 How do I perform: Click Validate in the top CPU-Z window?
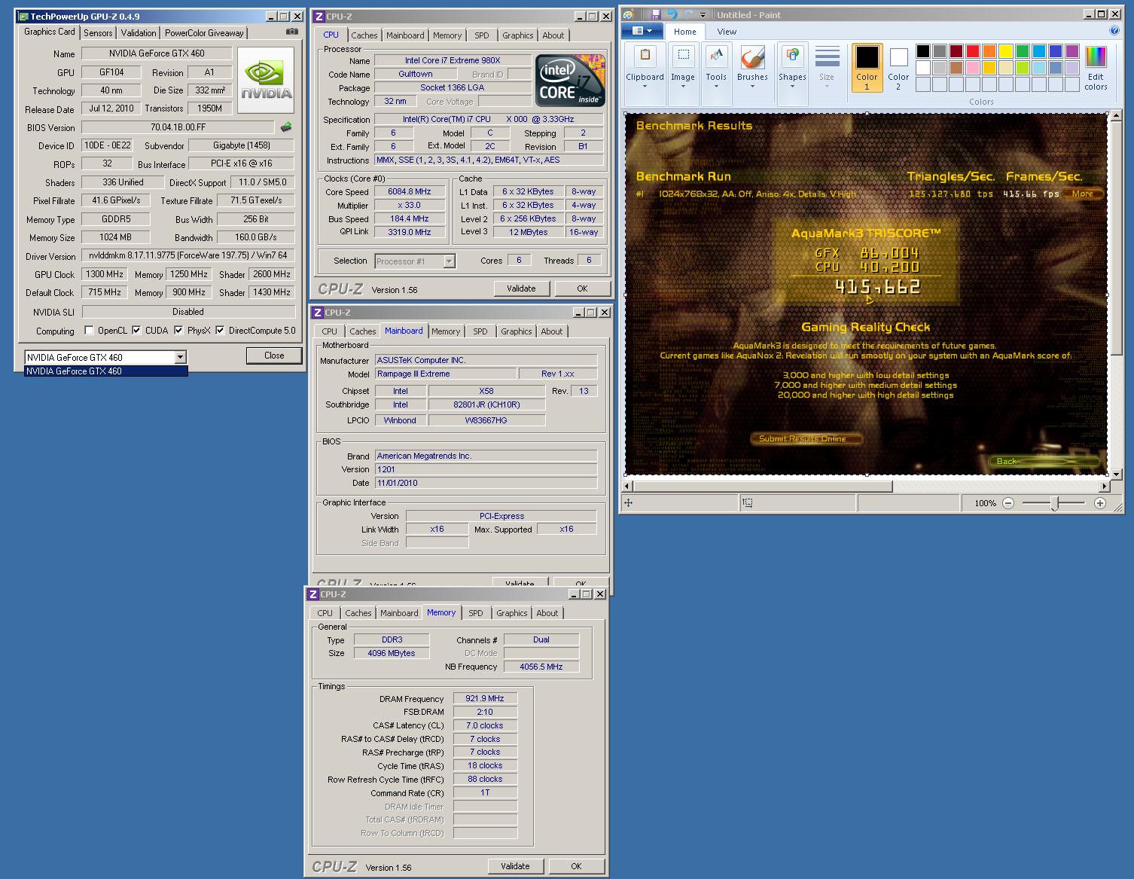coord(521,288)
